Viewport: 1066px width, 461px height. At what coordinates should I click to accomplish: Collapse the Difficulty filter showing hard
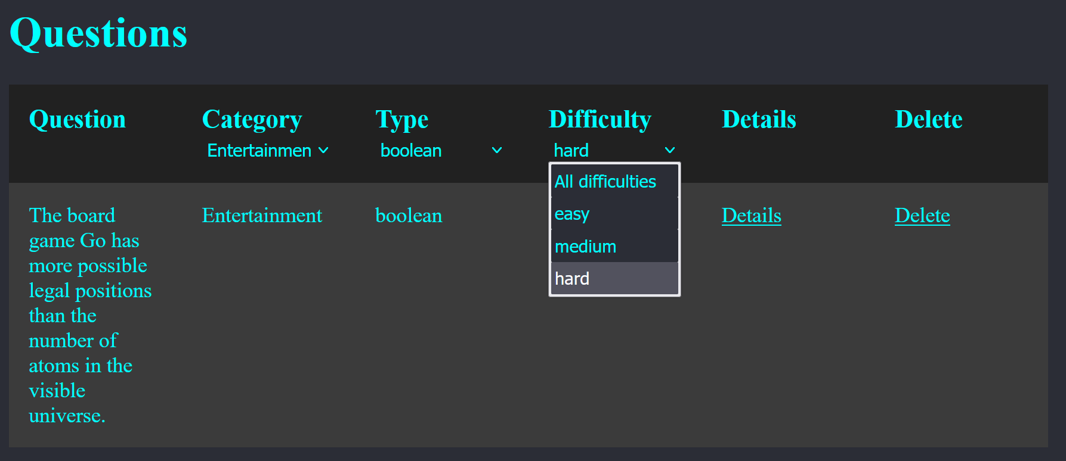[613, 151]
